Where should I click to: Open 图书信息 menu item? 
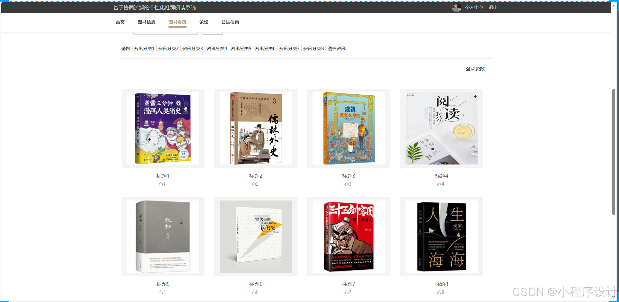click(x=147, y=22)
